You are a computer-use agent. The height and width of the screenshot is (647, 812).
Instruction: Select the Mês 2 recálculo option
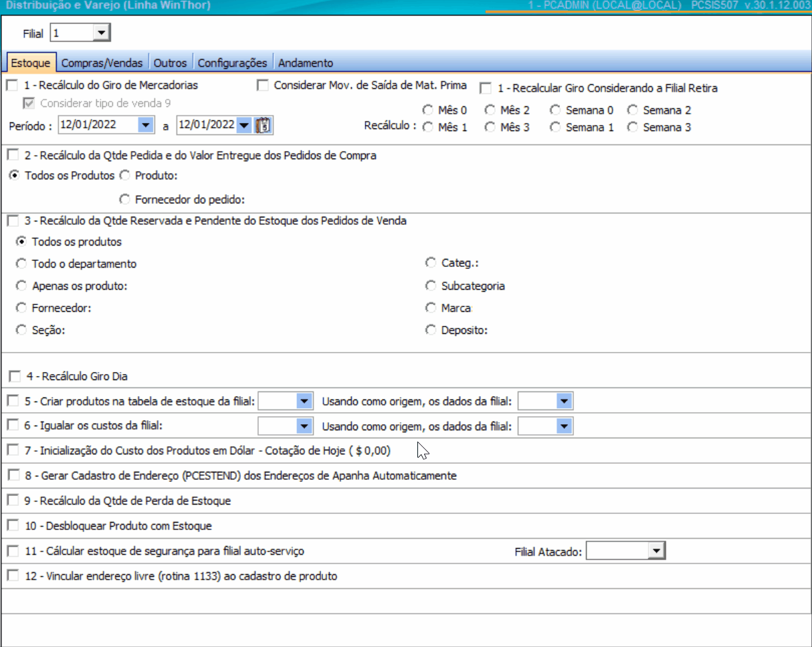coord(490,110)
